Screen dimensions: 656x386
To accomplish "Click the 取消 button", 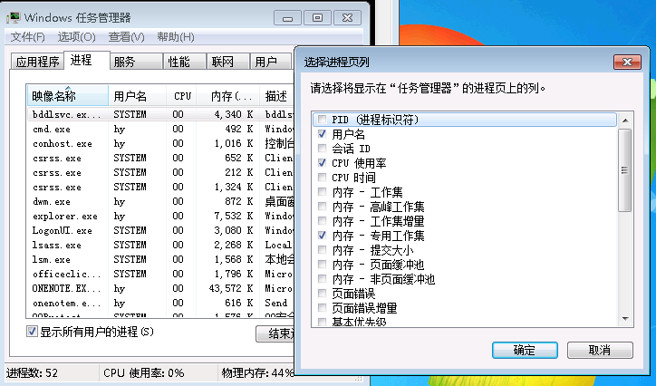I will coord(600,350).
